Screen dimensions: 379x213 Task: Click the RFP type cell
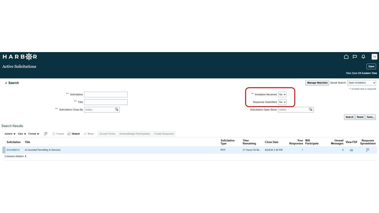pyautogui.click(x=223, y=150)
